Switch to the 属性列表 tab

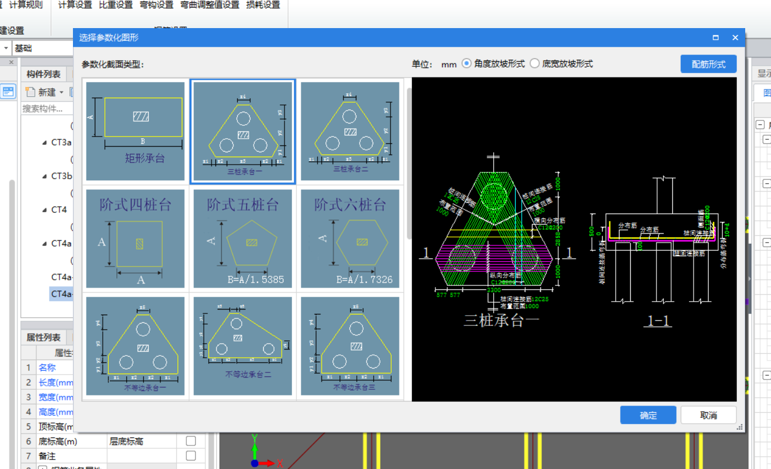44,337
